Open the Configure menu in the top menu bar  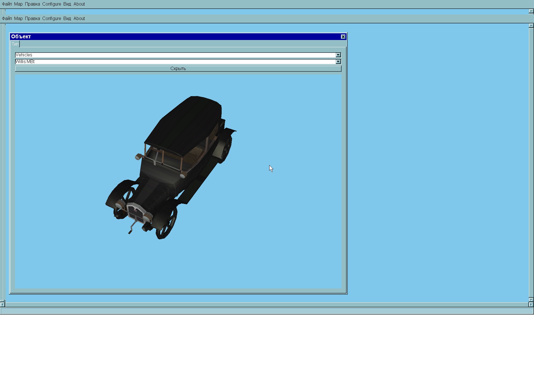pyautogui.click(x=51, y=4)
